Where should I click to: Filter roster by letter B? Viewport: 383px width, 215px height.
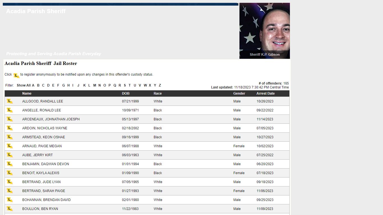point(38,85)
